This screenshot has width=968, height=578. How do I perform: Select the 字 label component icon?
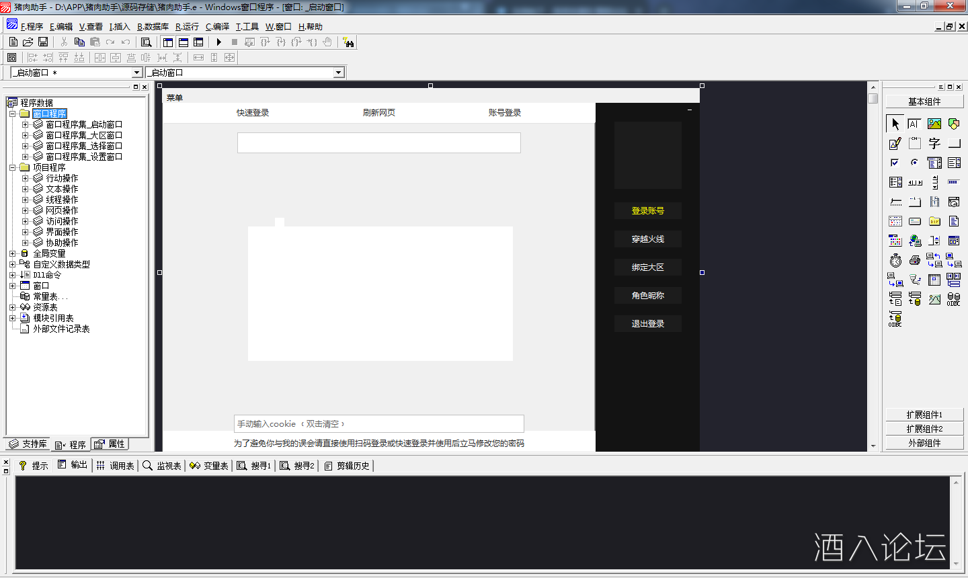click(934, 143)
